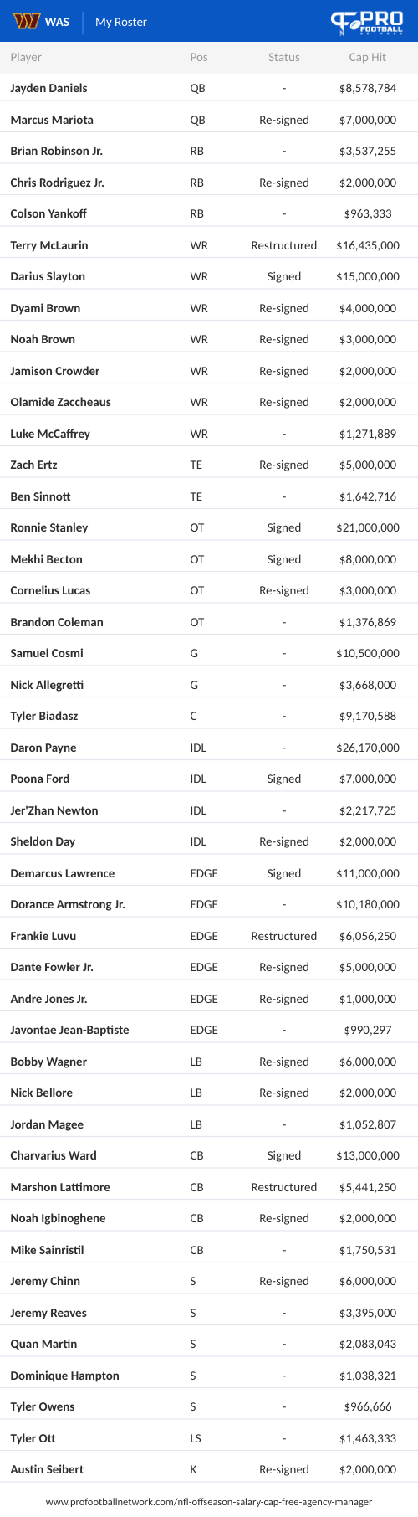418x1517 pixels.
Task: Select the My Roster tab
Action: point(121,22)
